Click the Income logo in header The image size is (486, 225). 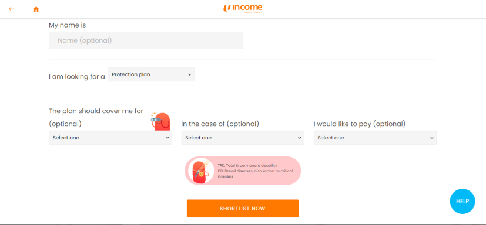pos(243,9)
